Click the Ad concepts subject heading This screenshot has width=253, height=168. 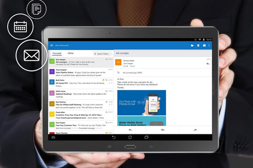click(x=122, y=53)
